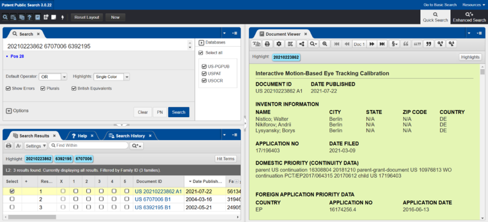Click the previous hit term up-arrow icon
Viewport: 488px width, 222px height.
(x=440, y=44)
